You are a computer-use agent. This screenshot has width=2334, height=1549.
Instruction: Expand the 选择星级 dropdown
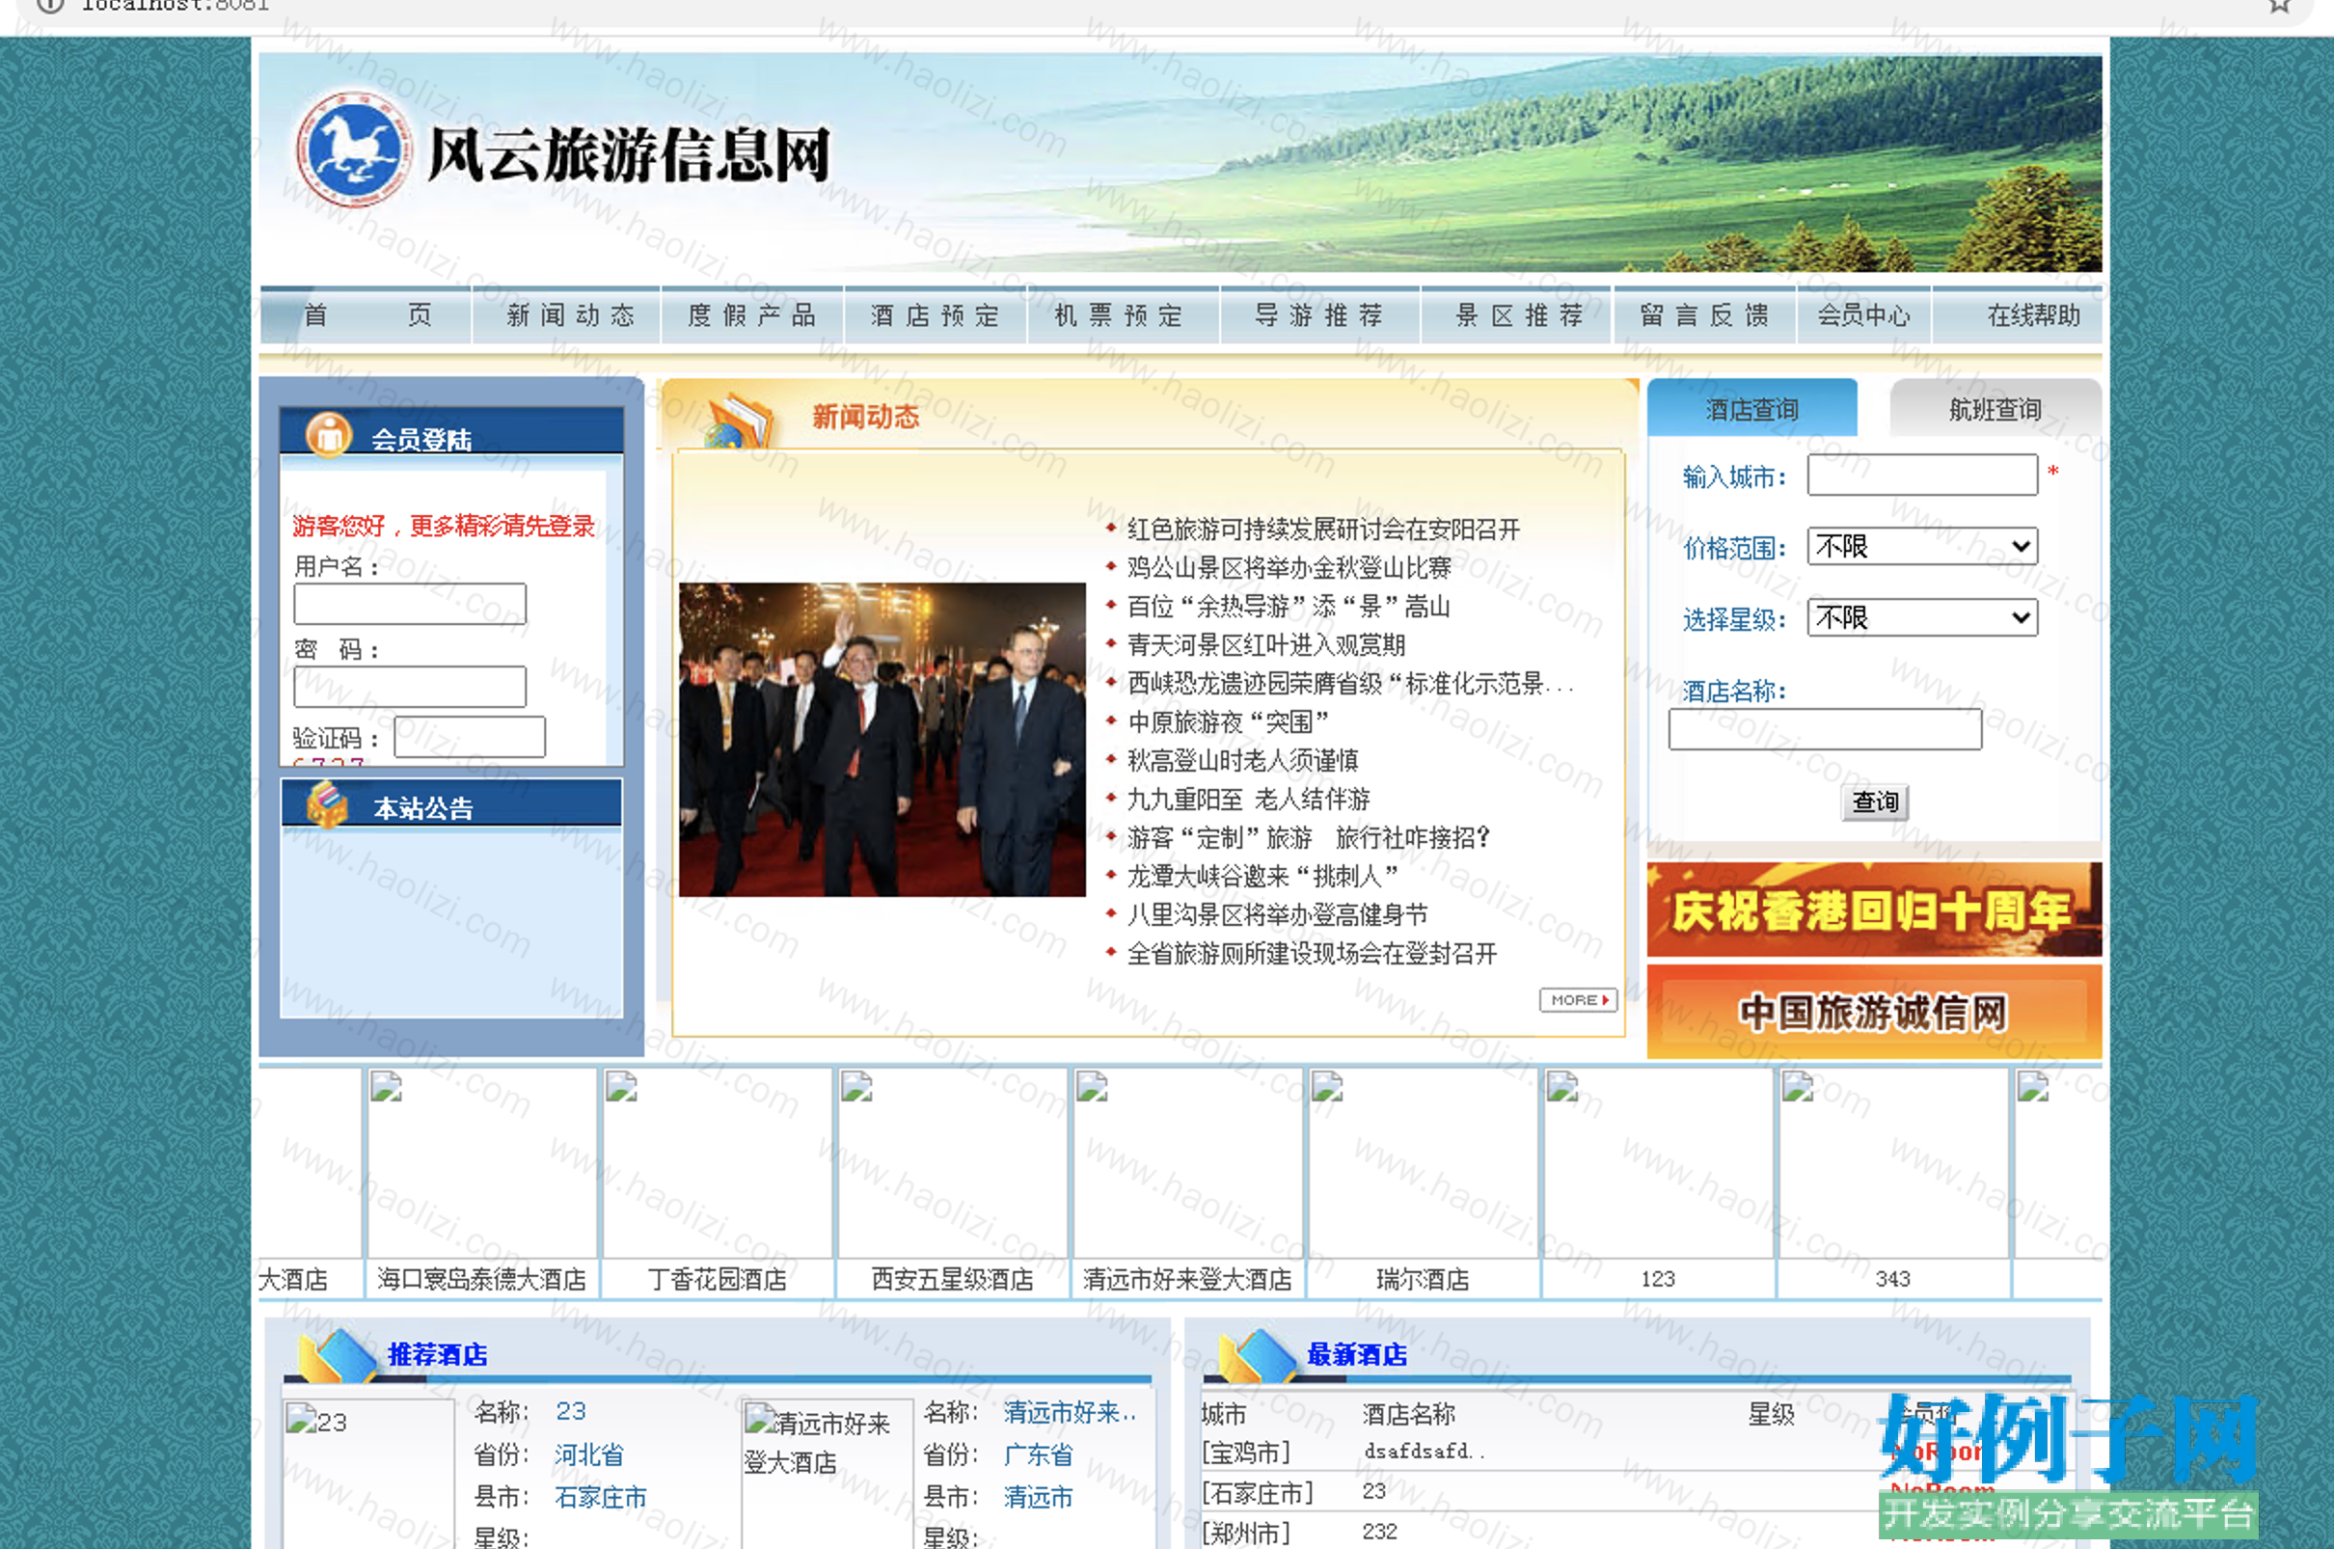tap(1922, 617)
